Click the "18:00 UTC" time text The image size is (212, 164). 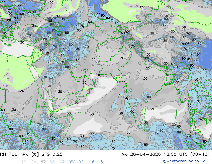[x=176, y=154]
